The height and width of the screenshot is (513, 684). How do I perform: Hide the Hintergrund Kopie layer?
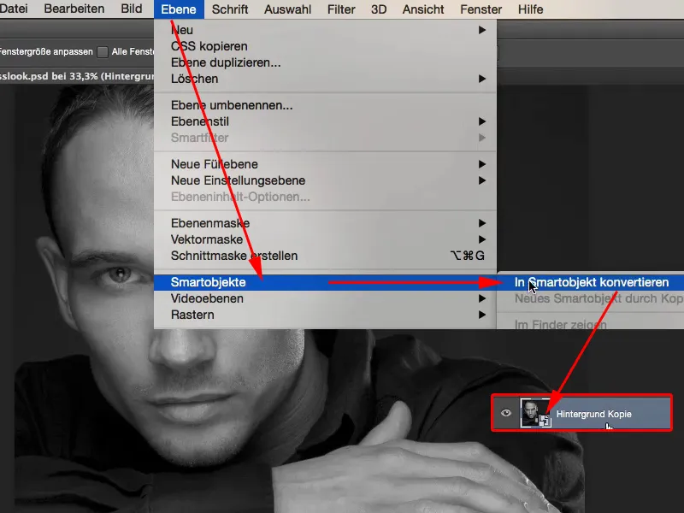505,413
